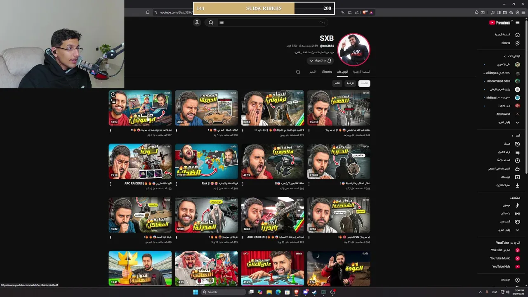528x297 pixels.
Task: Click the SXB channel avatar picture
Action: 354,50
